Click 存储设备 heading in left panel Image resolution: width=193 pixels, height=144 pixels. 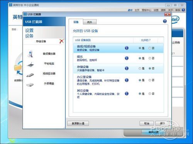pos(41,41)
